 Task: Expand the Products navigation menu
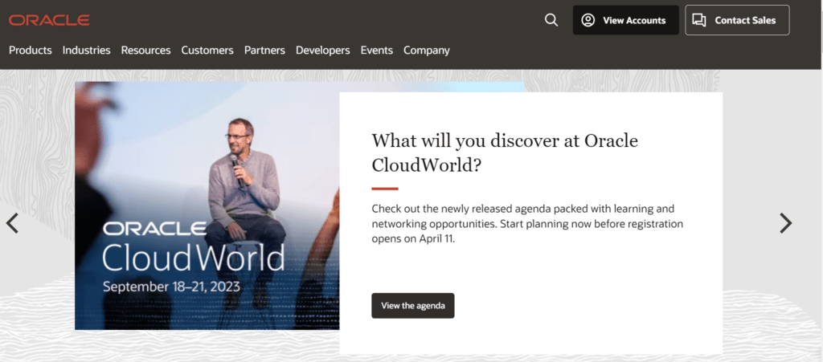tap(31, 50)
